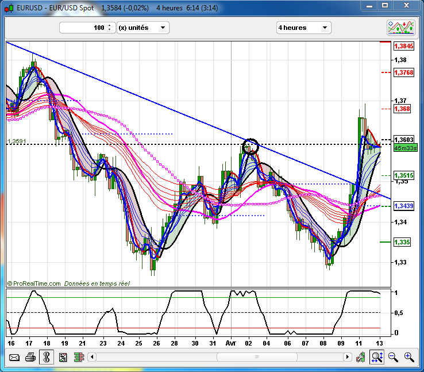Screen dimensions: 424x372
Task: Click the red-green order book icon
Action: pyautogui.click(x=79, y=357)
